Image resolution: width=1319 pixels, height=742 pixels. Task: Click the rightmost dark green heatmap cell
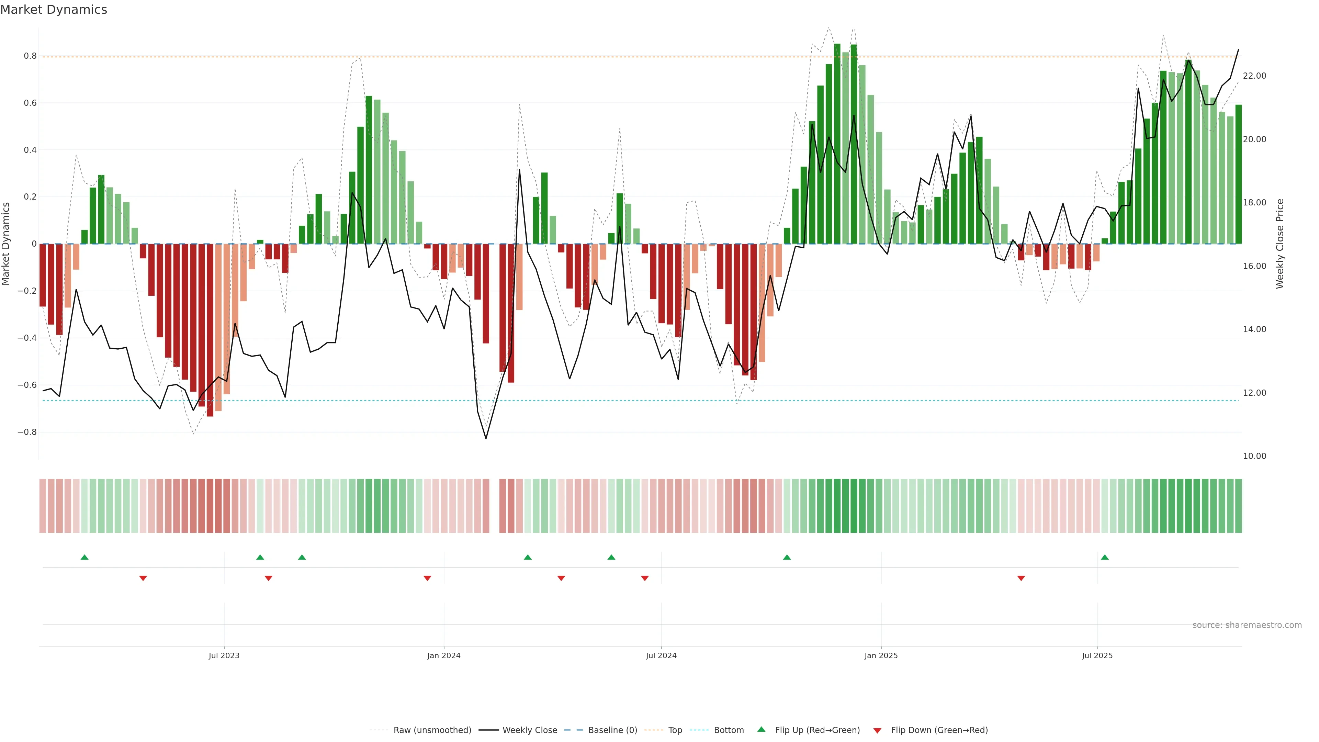coord(1238,505)
